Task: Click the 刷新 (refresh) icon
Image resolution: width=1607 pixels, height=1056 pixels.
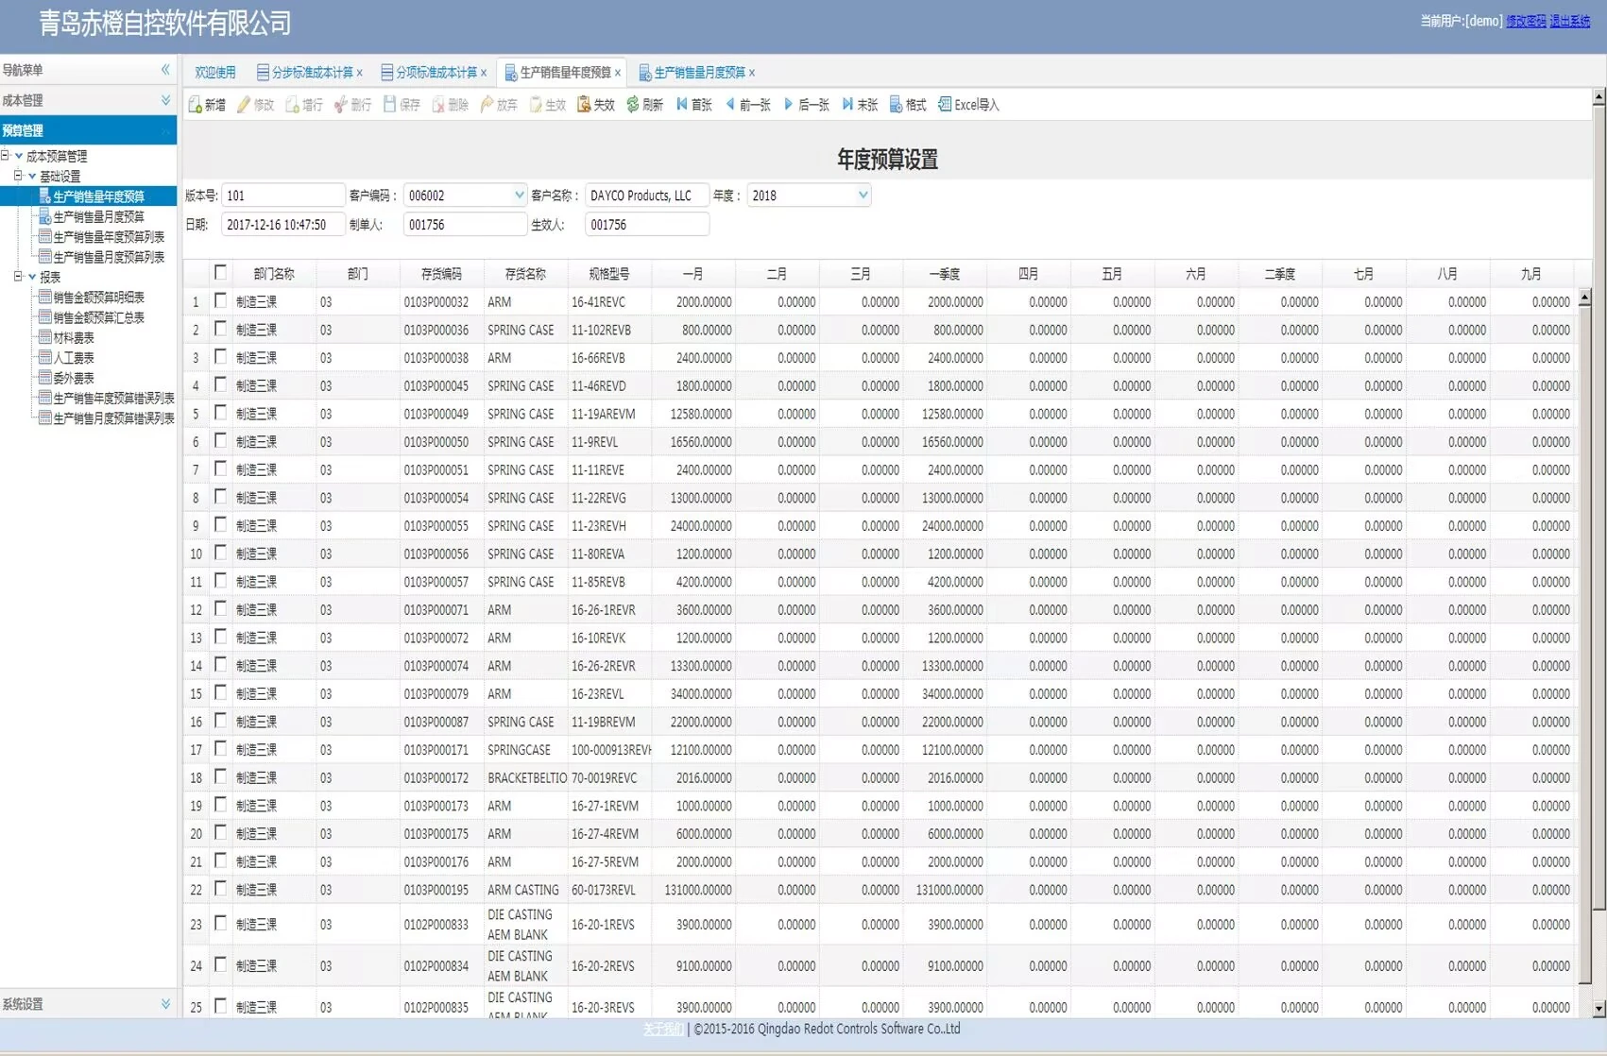Action: pos(633,104)
